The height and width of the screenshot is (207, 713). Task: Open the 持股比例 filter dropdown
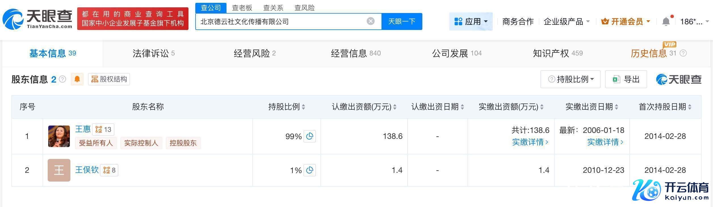point(571,79)
